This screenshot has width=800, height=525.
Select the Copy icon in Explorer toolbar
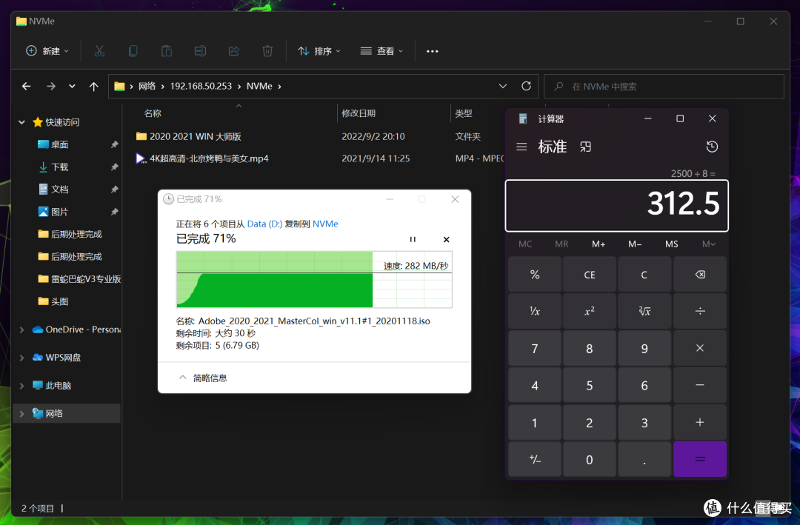pos(133,50)
